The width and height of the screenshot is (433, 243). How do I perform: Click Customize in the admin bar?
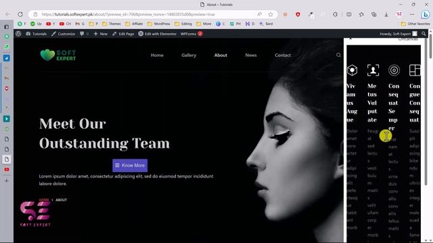(x=63, y=34)
